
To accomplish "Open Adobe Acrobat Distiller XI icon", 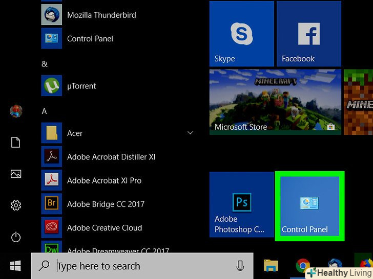I will click(52, 156).
